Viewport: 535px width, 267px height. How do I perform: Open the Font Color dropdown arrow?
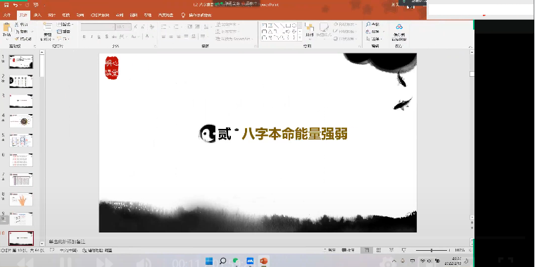tap(152, 37)
